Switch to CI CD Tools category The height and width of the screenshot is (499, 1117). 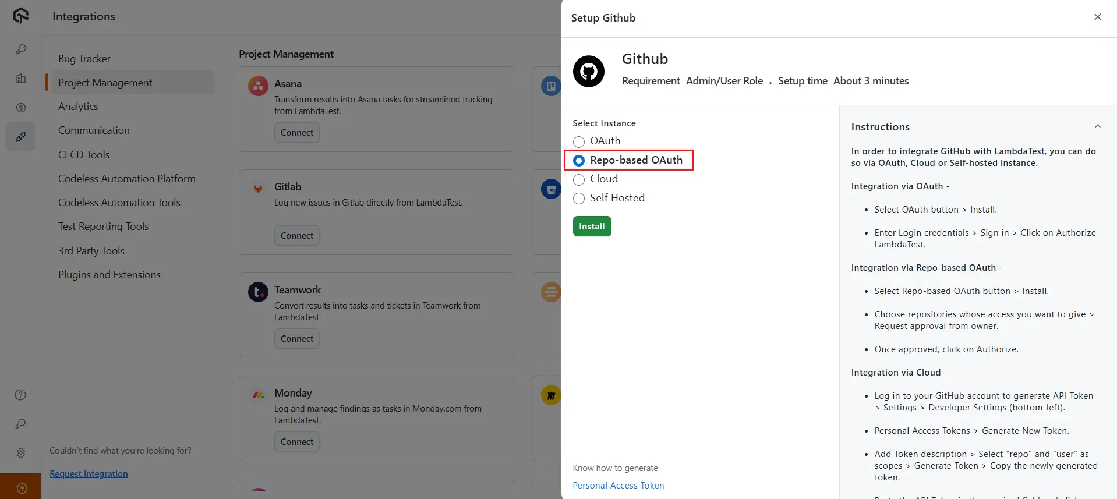pos(84,155)
